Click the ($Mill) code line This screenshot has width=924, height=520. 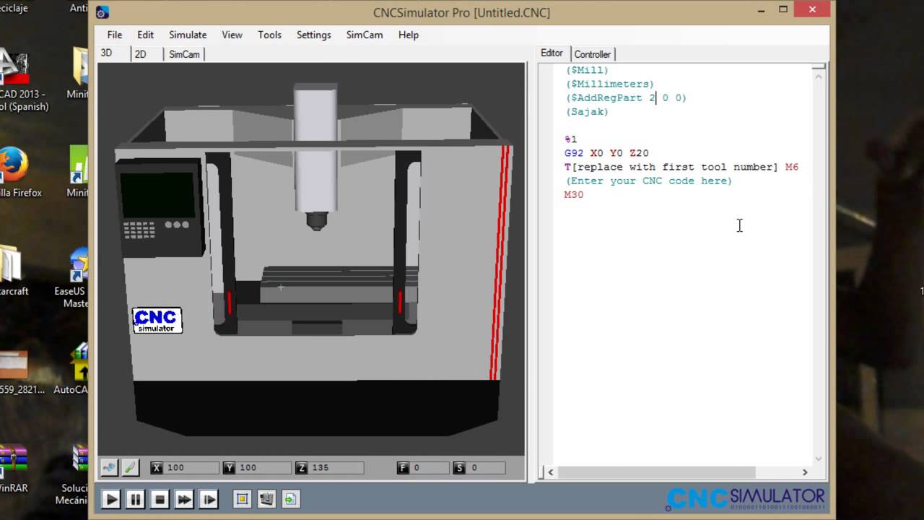point(587,70)
